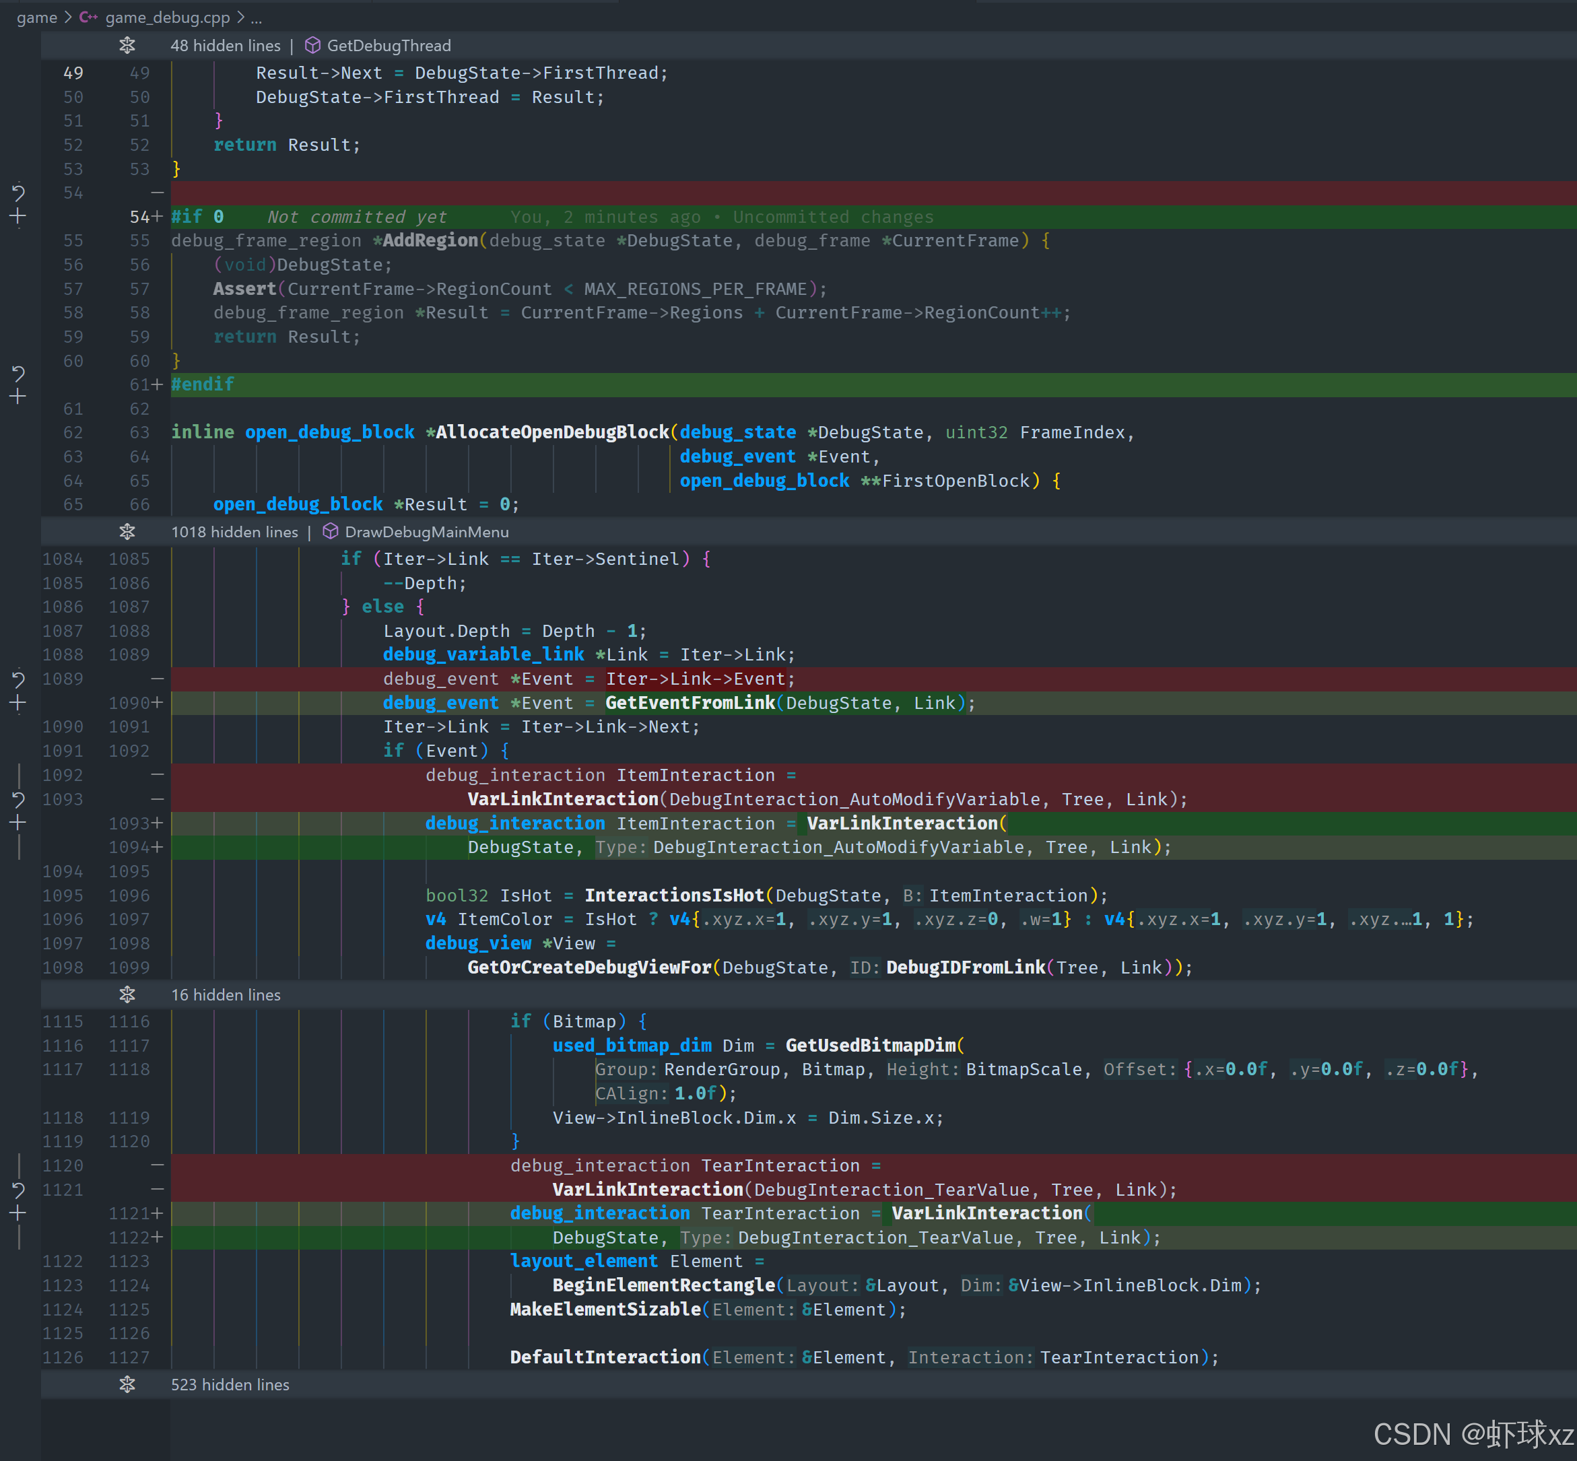Click the game_debug.cpp breadcrumb item

[167, 18]
